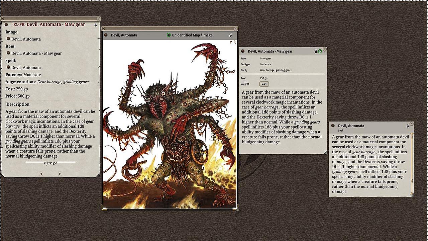Click the spell description scrollbar
This screenshot has height=241, width=428.
point(412,164)
